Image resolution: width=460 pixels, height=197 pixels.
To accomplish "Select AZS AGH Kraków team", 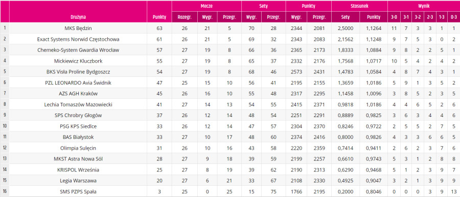I will point(78,94).
